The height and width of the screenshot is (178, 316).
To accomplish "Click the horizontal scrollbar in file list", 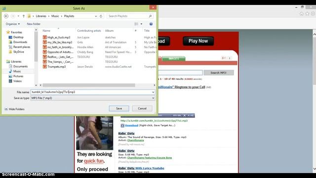I will tap(89, 85).
